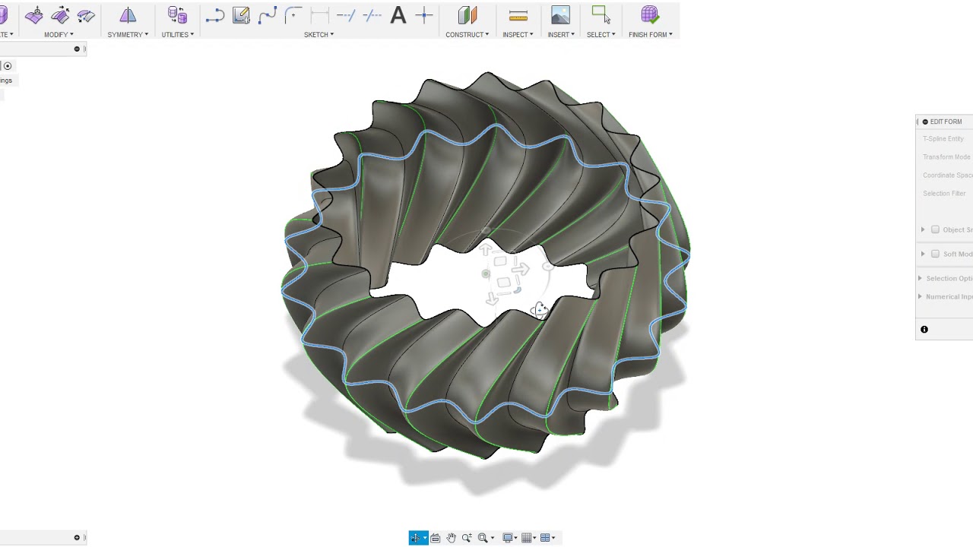Select the Mirror symmetry icon
This screenshot has width=973, height=547.
coord(128,15)
